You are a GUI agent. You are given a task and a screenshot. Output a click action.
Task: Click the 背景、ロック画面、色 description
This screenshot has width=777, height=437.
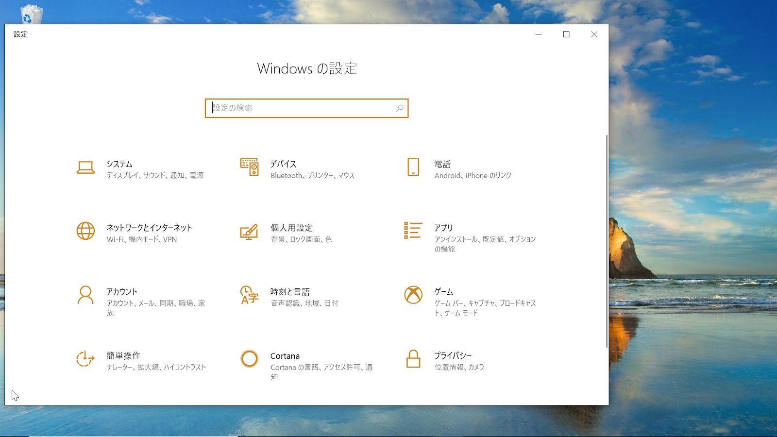tap(302, 239)
